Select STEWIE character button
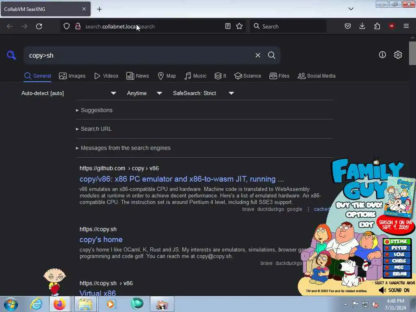 point(397,241)
